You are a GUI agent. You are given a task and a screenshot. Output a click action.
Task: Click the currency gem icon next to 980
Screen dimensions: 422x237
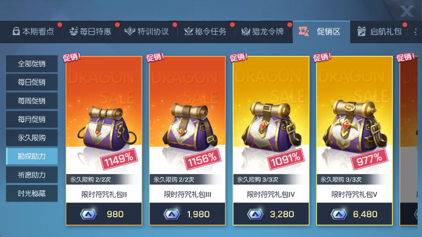(x=88, y=215)
